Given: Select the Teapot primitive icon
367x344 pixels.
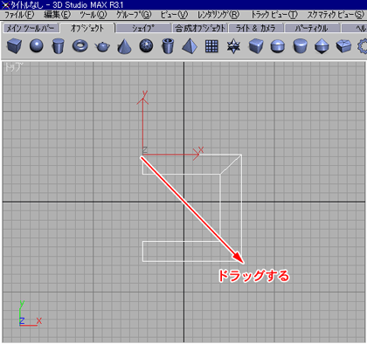Looking at the screenshot, I should (x=102, y=46).
